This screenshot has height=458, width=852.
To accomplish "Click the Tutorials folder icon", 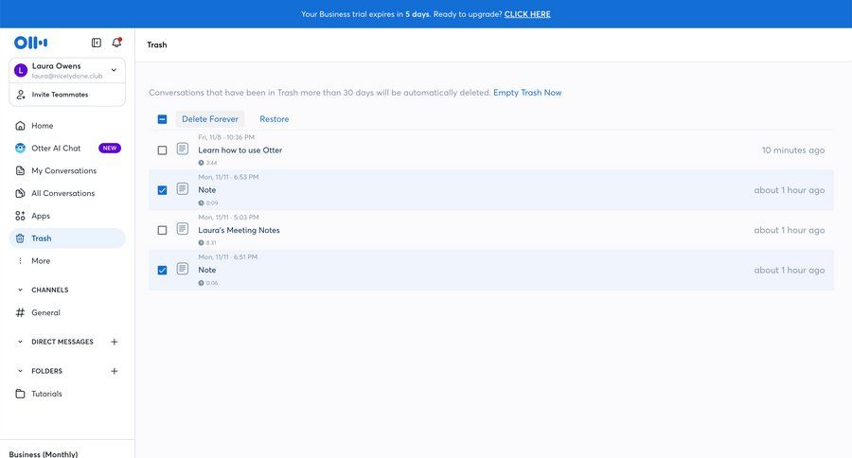I will 20,394.
